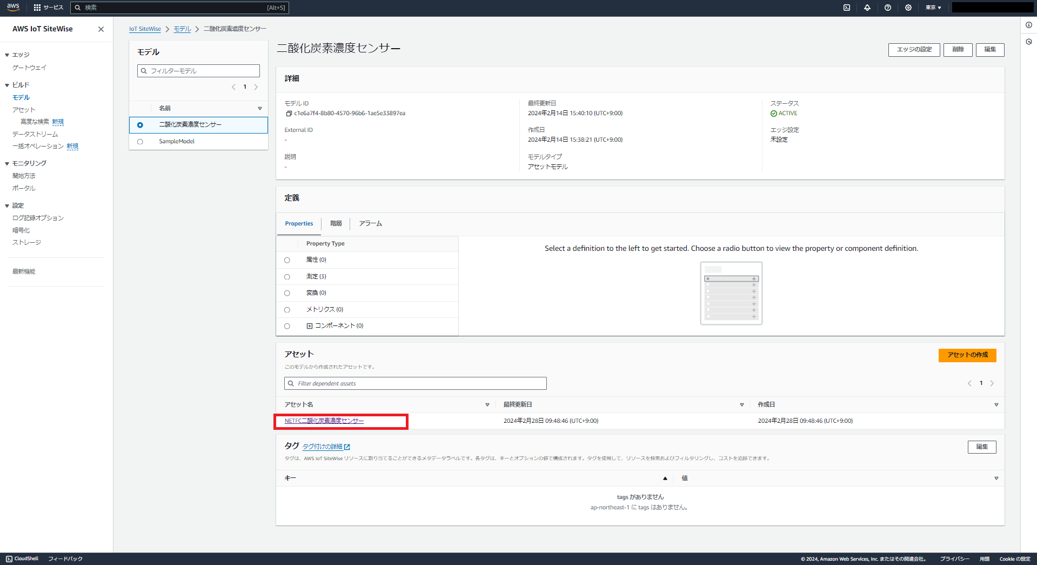
Task: Focus the Filter dependent assets field
Action: [x=416, y=383]
